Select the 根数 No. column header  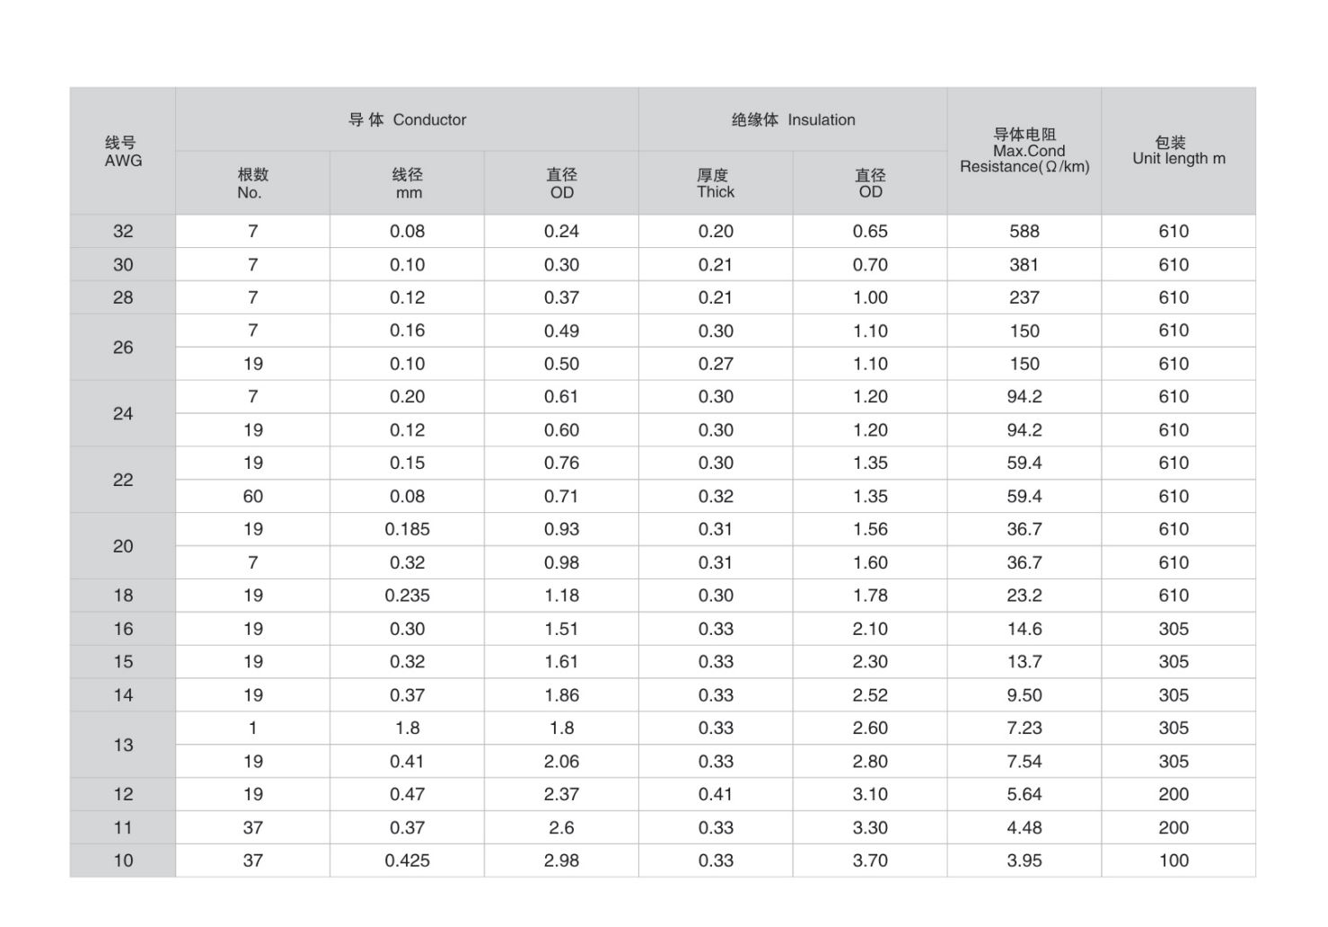tap(252, 183)
